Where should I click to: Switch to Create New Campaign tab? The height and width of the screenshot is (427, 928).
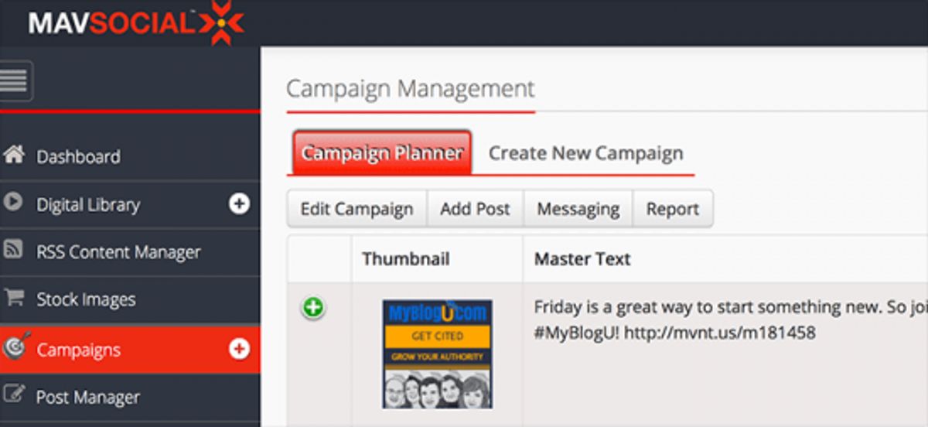pos(585,153)
